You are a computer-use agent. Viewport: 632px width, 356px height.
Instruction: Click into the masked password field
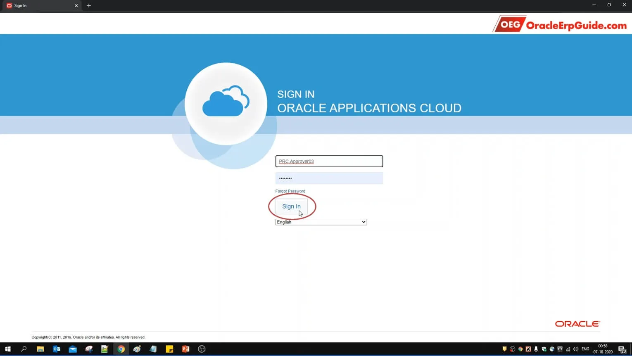pyautogui.click(x=329, y=178)
